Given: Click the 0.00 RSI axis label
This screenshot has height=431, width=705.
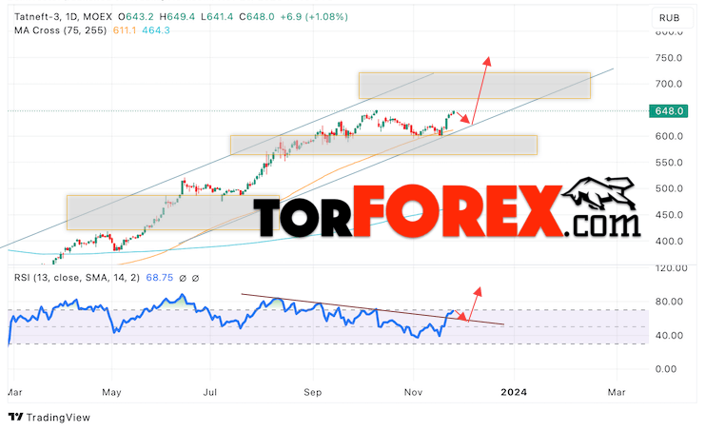Looking at the screenshot, I should pyautogui.click(x=666, y=369).
